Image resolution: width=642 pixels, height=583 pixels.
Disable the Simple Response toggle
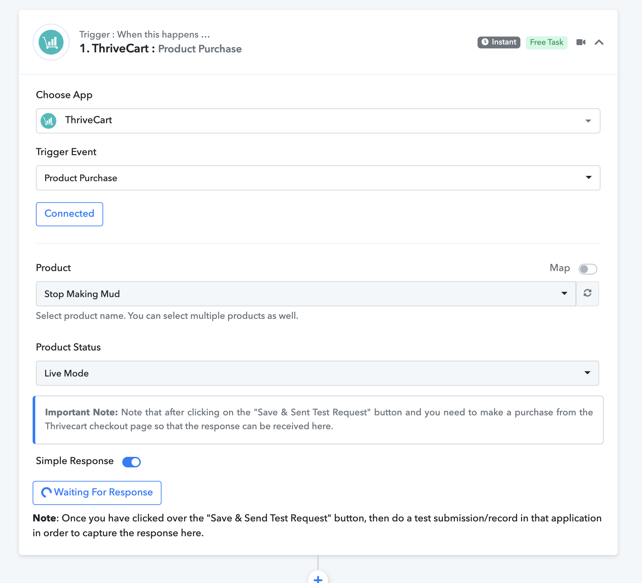tap(131, 462)
